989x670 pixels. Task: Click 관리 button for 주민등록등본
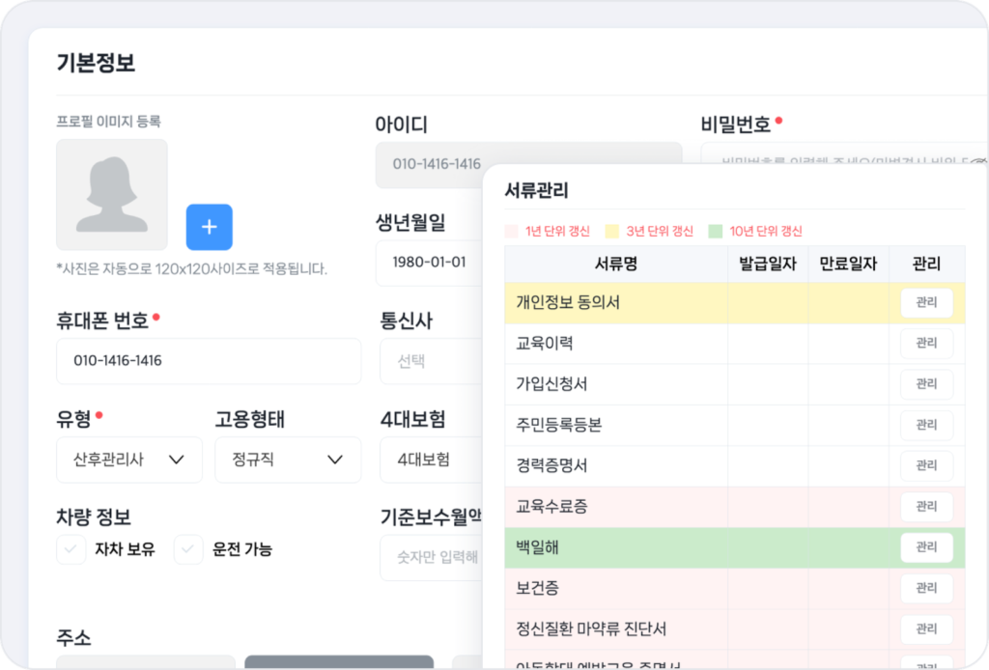point(926,425)
